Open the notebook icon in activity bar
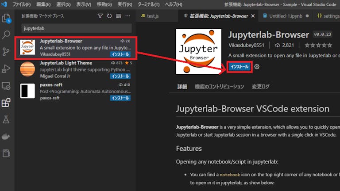Screen dimensions: 340x191 coord(6,153)
